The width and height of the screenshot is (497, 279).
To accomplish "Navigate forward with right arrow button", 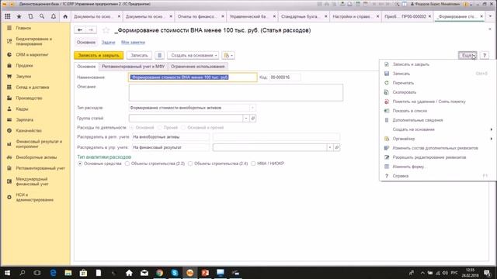I will [91, 30].
